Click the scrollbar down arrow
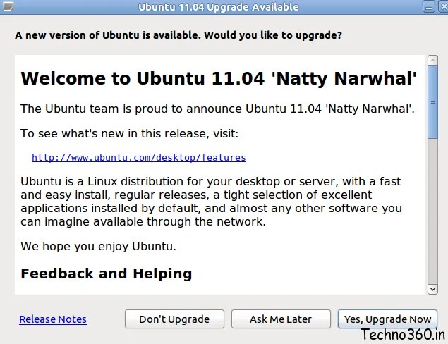448x344 pixels. pyautogui.click(x=432, y=289)
